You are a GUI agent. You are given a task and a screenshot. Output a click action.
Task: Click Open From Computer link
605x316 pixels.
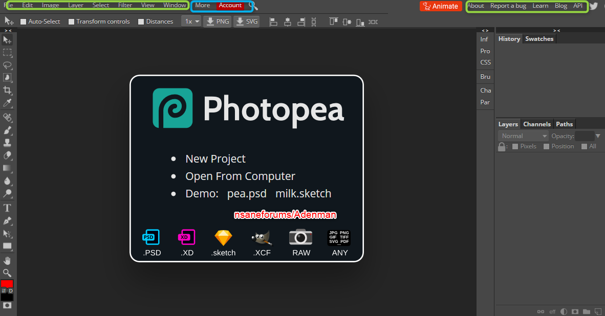point(240,176)
